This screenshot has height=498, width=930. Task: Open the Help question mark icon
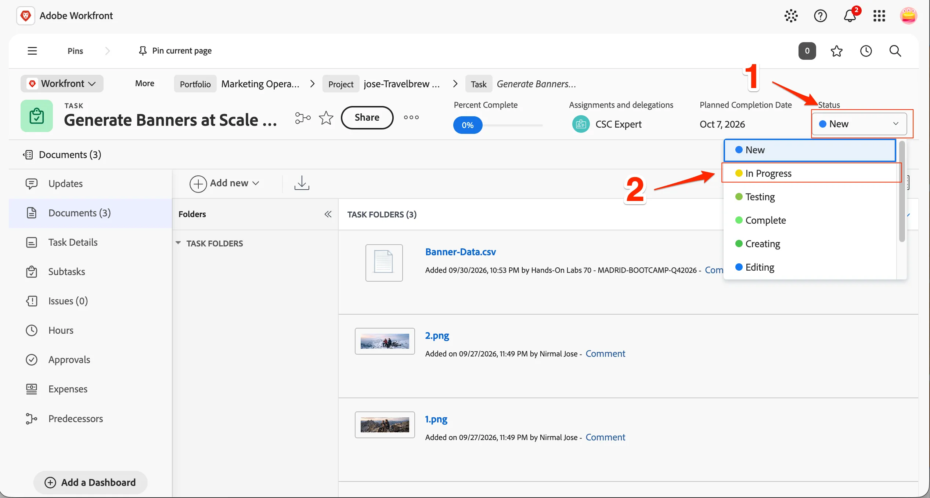tap(820, 16)
